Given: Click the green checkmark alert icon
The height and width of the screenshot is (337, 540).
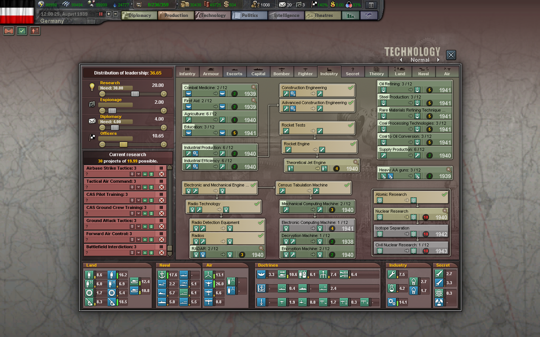Looking at the screenshot, I should click(22, 31).
